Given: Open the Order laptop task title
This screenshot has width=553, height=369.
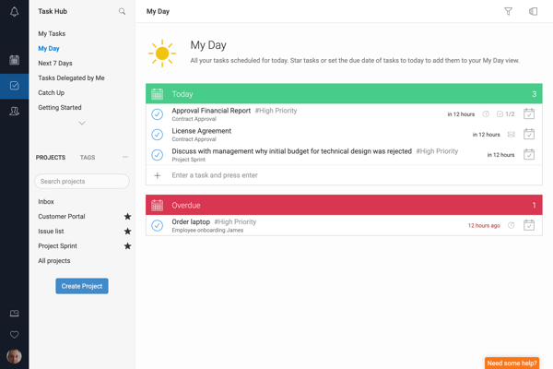Looking at the screenshot, I should (x=191, y=221).
